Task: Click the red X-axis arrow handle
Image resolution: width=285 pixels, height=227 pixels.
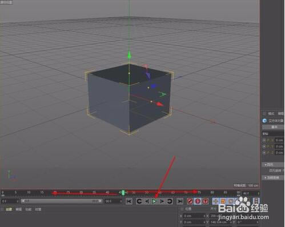Action: [160, 104]
